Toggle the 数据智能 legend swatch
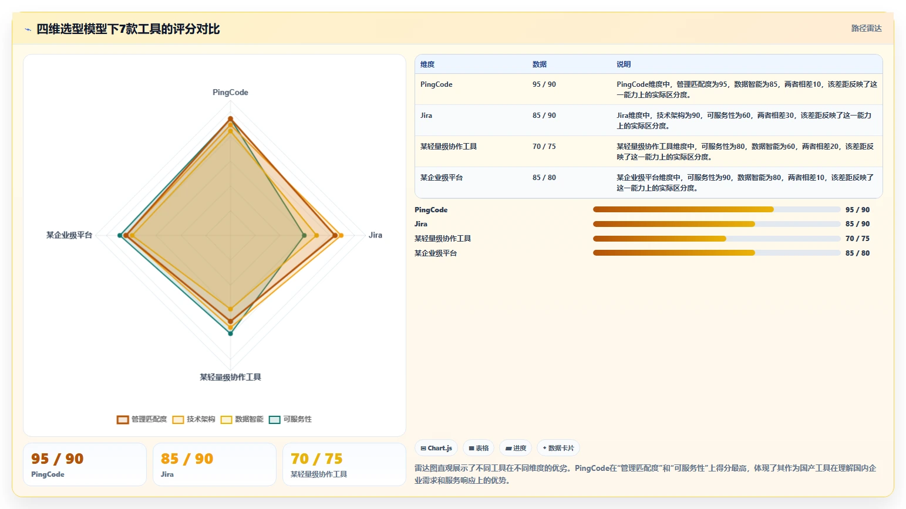 [226, 419]
